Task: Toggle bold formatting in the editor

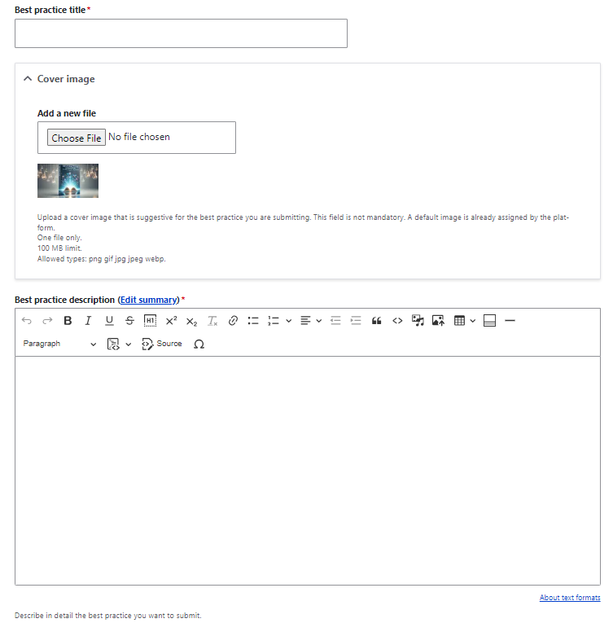Action: [68, 321]
